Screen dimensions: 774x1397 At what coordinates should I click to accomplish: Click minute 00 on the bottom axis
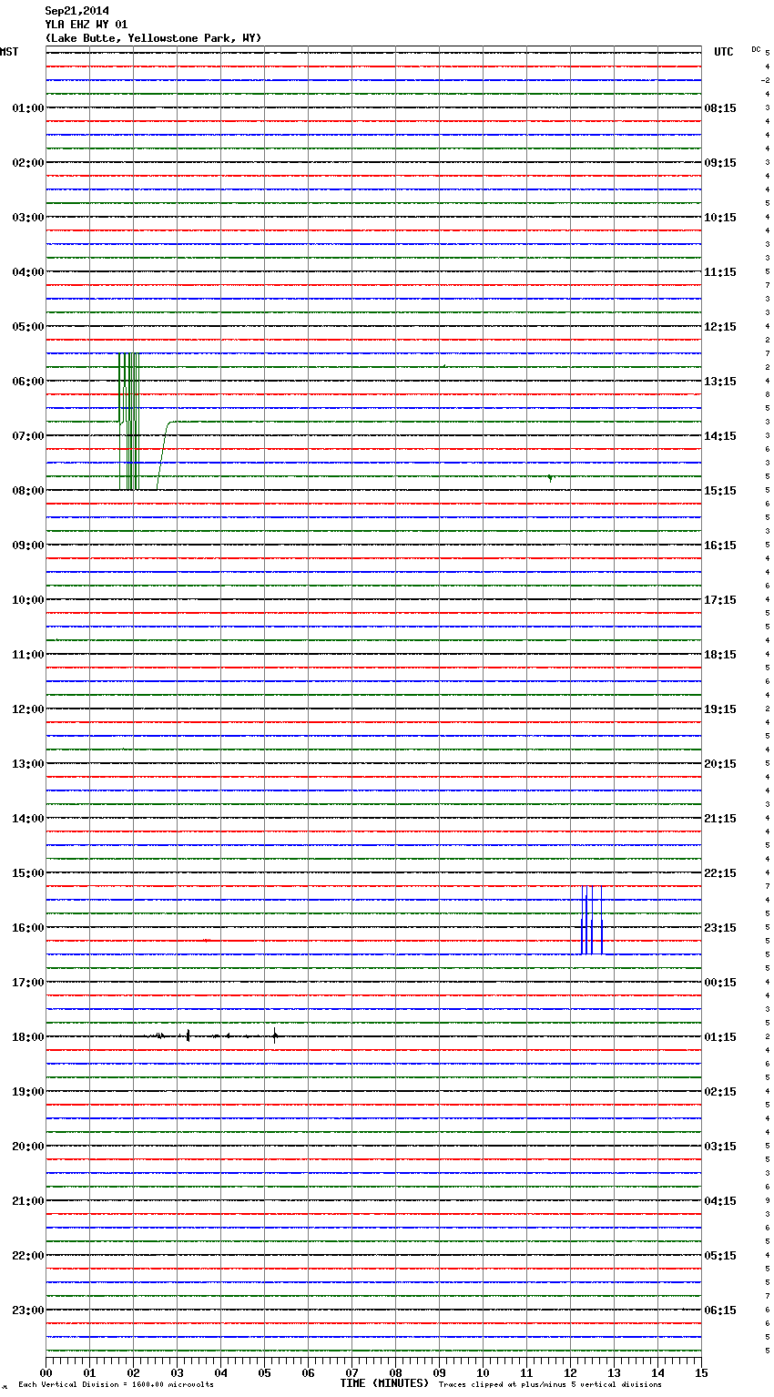coord(46,1372)
